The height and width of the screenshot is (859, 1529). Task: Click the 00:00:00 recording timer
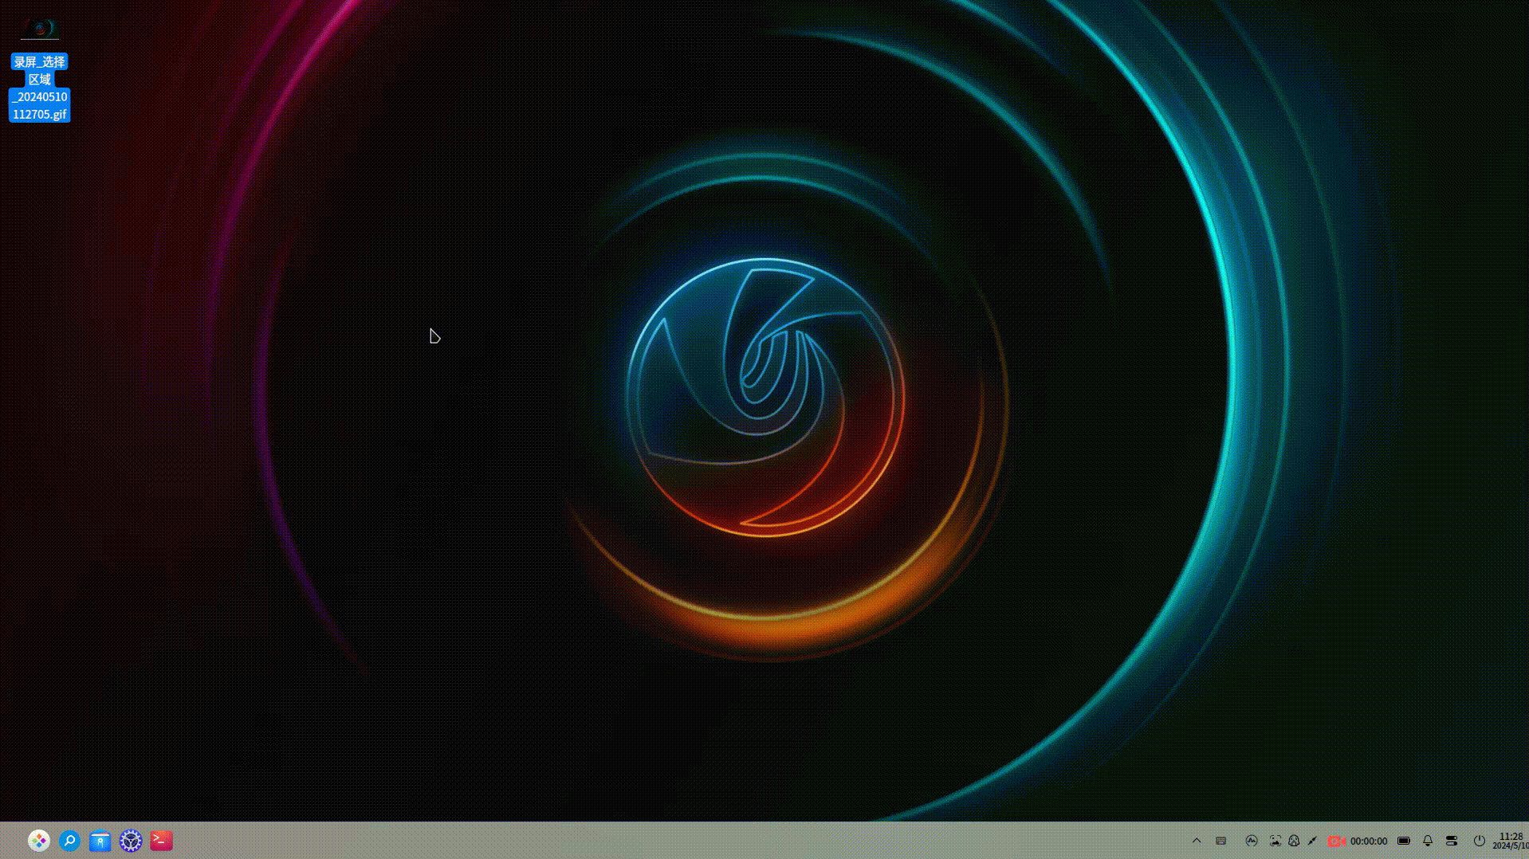[x=1369, y=841]
